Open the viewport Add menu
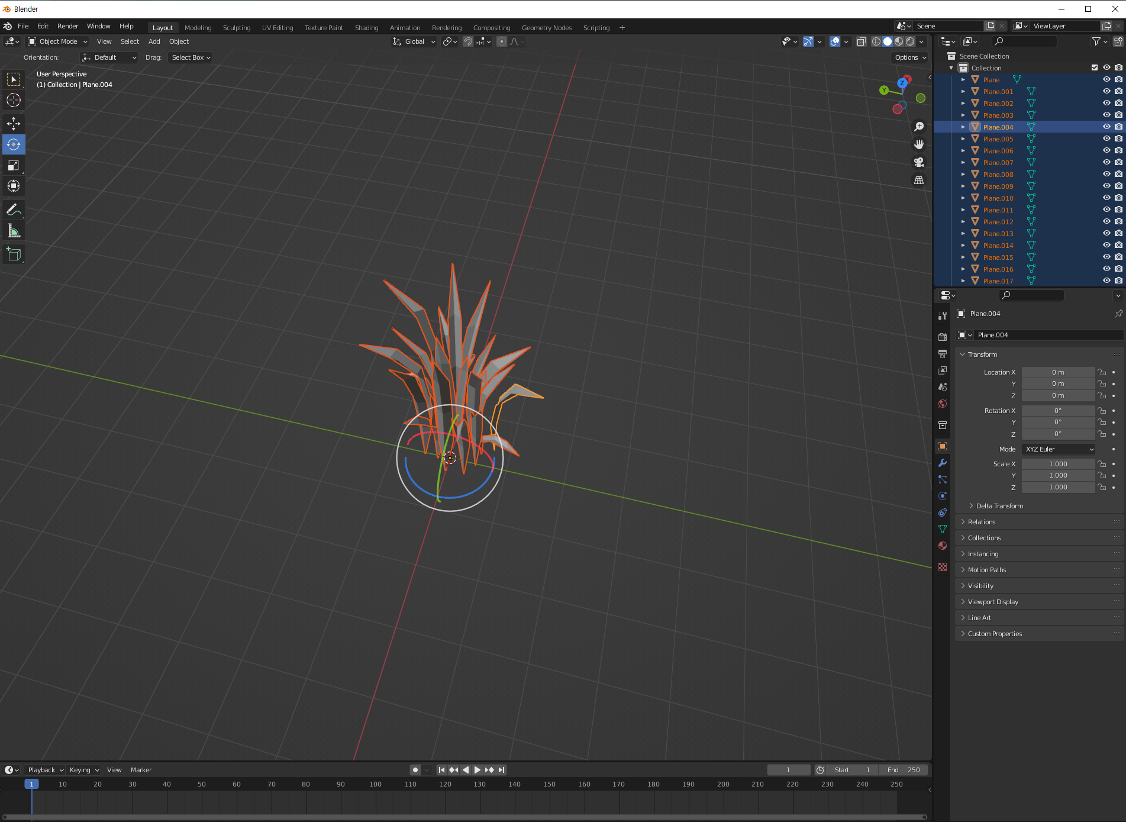The image size is (1126, 822). (154, 41)
